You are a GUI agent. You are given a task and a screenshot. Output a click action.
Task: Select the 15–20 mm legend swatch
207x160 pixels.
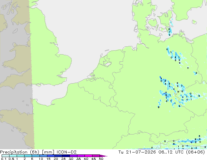[x=51, y=156]
